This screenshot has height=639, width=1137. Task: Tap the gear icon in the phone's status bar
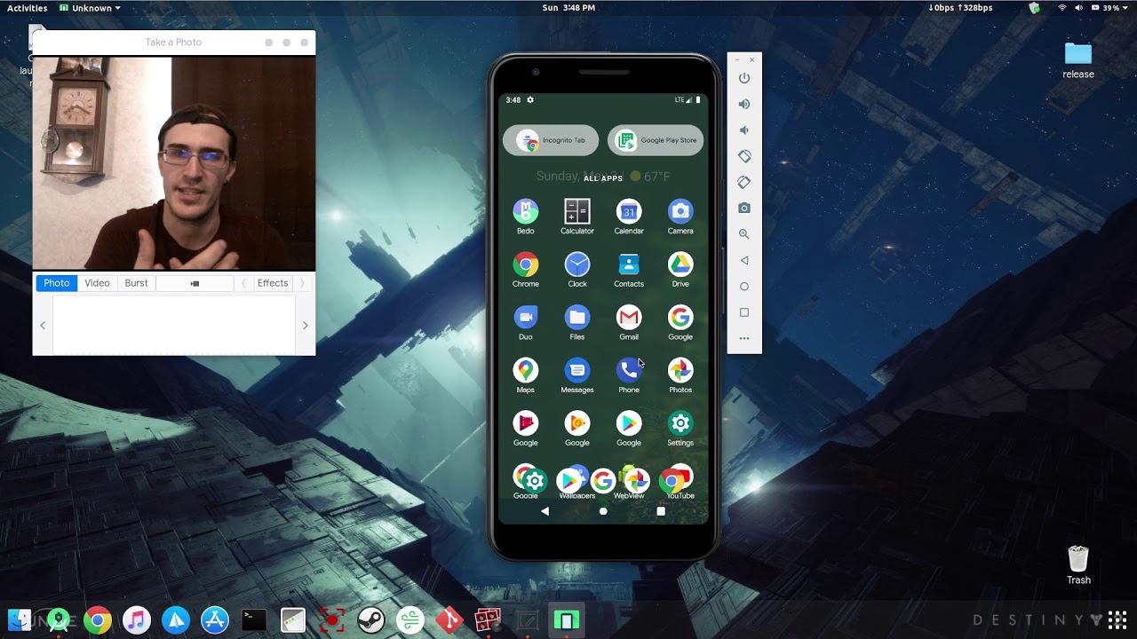coord(530,100)
